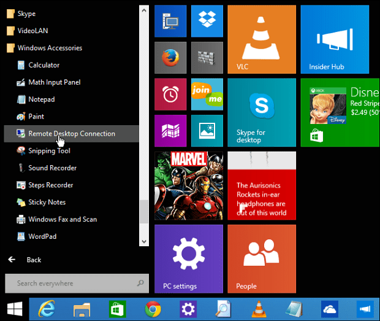Expand the Skype folder
The width and height of the screenshot is (380, 321).
pyautogui.click(x=72, y=14)
